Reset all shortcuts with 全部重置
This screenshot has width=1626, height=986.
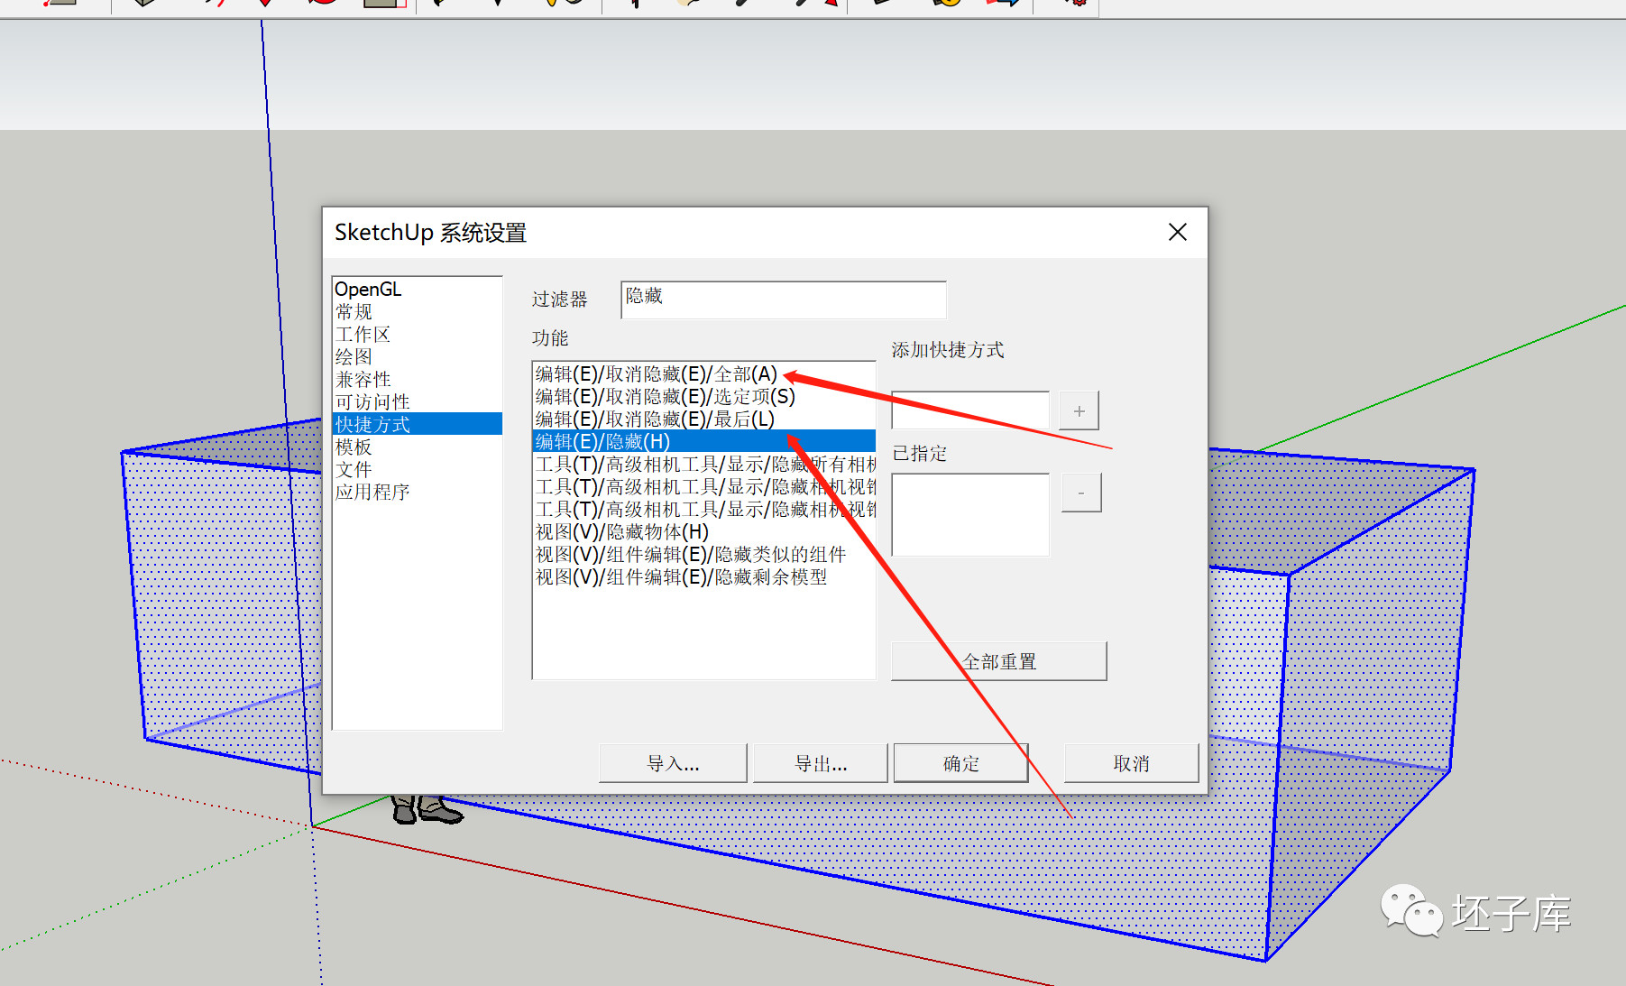pos(999,661)
